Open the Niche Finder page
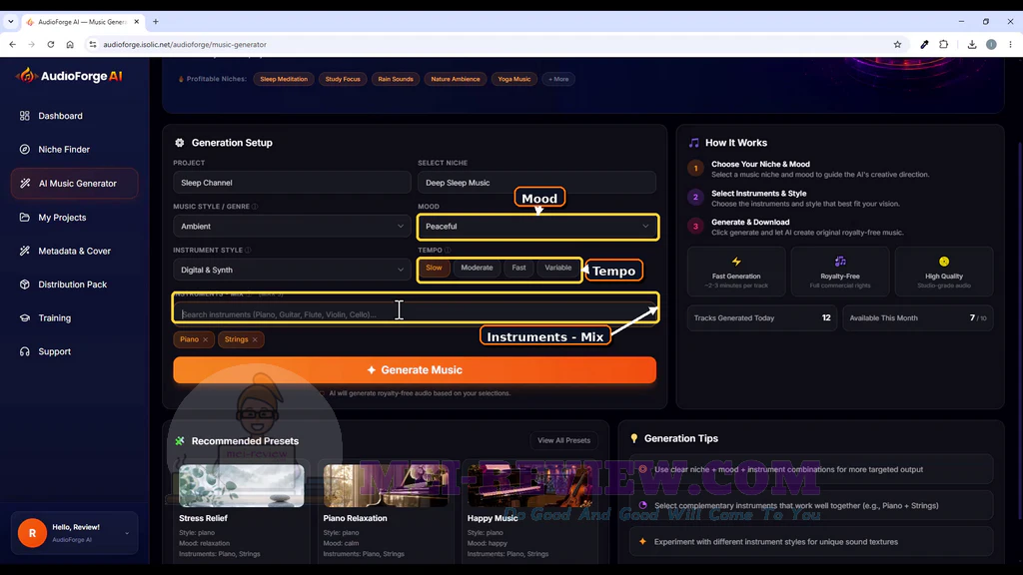 pos(63,150)
